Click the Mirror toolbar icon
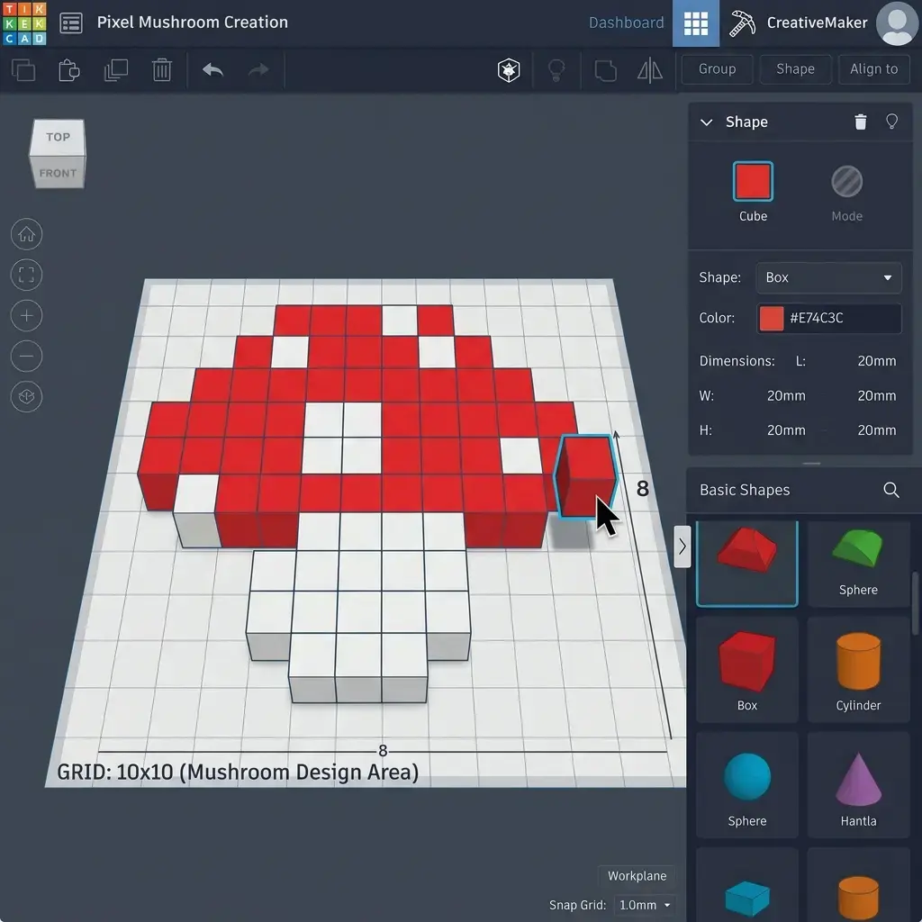922x922 pixels. (x=650, y=70)
